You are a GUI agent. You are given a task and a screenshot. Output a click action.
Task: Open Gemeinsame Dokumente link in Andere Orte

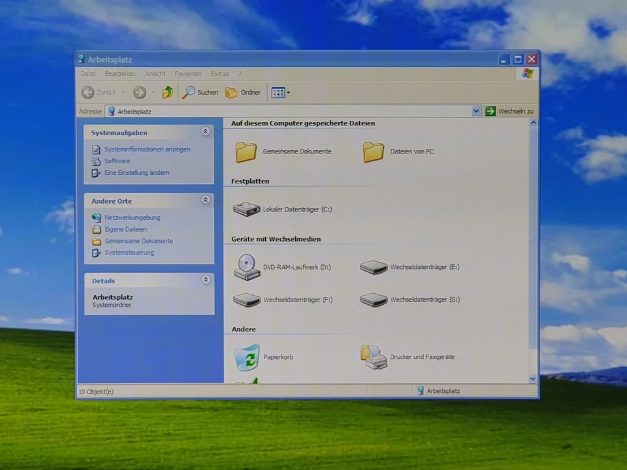click(138, 241)
